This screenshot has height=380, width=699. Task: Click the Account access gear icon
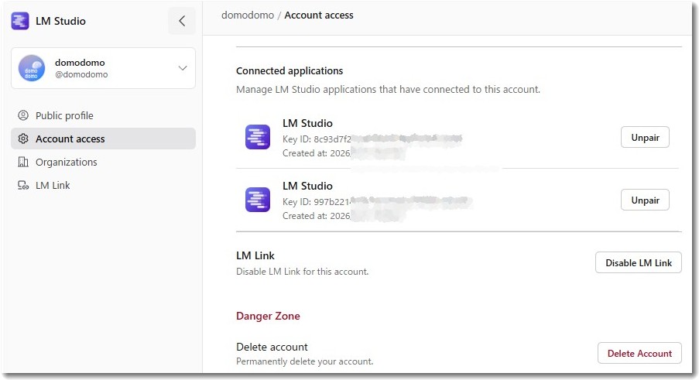(23, 139)
